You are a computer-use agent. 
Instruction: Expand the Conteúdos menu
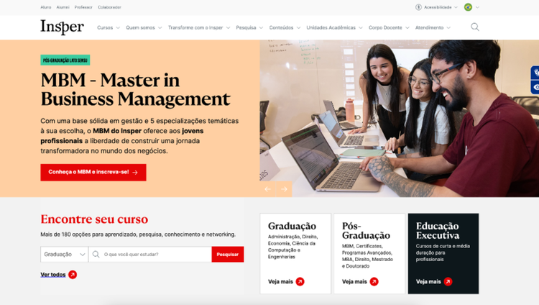[x=285, y=27]
